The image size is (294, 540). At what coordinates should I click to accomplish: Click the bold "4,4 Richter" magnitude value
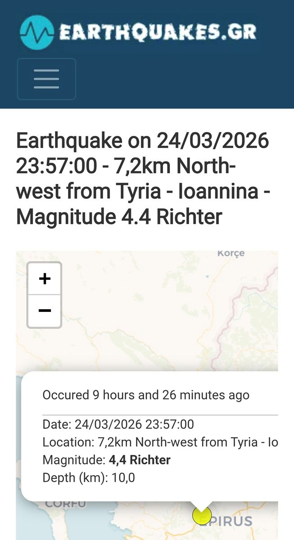pos(140,460)
